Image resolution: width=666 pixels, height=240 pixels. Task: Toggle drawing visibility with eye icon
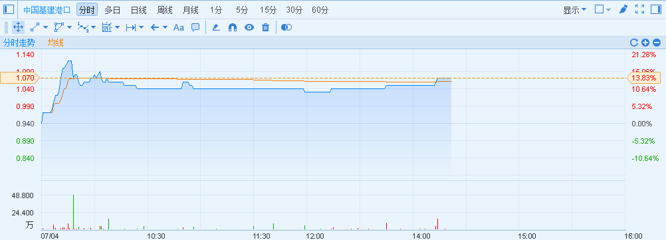point(249,27)
